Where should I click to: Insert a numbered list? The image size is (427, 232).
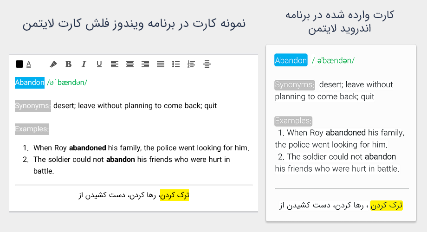[191, 64]
